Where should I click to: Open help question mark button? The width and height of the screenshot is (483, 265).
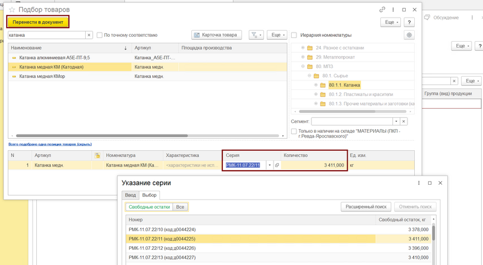tap(409, 22)
